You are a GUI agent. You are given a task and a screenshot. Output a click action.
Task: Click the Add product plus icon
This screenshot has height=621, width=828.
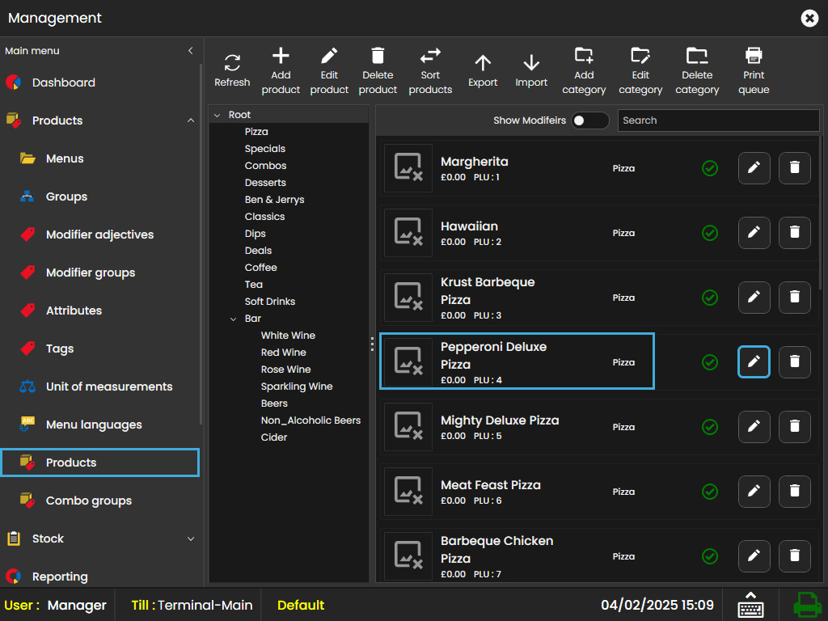tap(281, 56)
